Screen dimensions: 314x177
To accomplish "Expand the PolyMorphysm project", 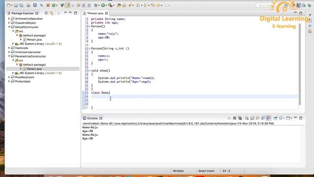I will [x=9, y=77].
